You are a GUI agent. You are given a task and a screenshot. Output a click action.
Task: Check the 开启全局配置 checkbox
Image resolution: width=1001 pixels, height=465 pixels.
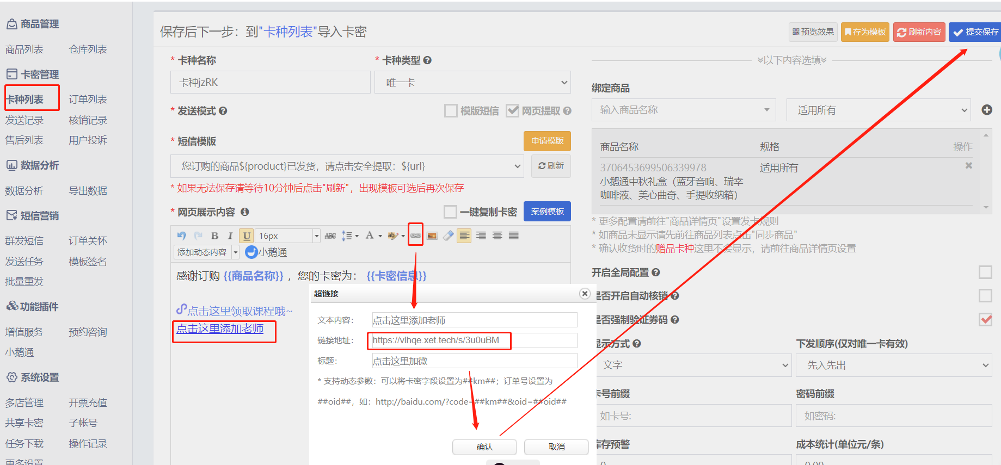pyautogui.click(x=985, y=272)
